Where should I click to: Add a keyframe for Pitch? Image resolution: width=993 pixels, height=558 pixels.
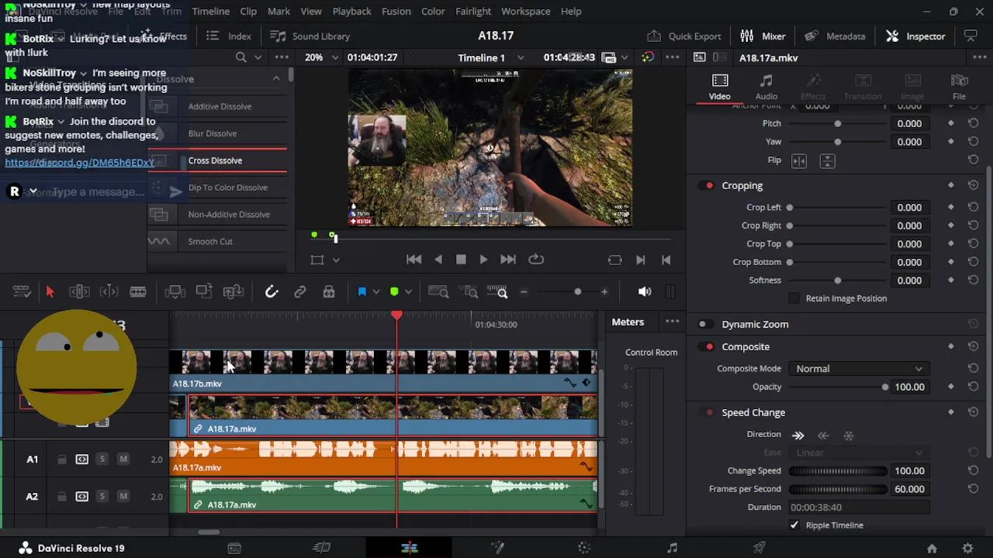pos(951,123)
